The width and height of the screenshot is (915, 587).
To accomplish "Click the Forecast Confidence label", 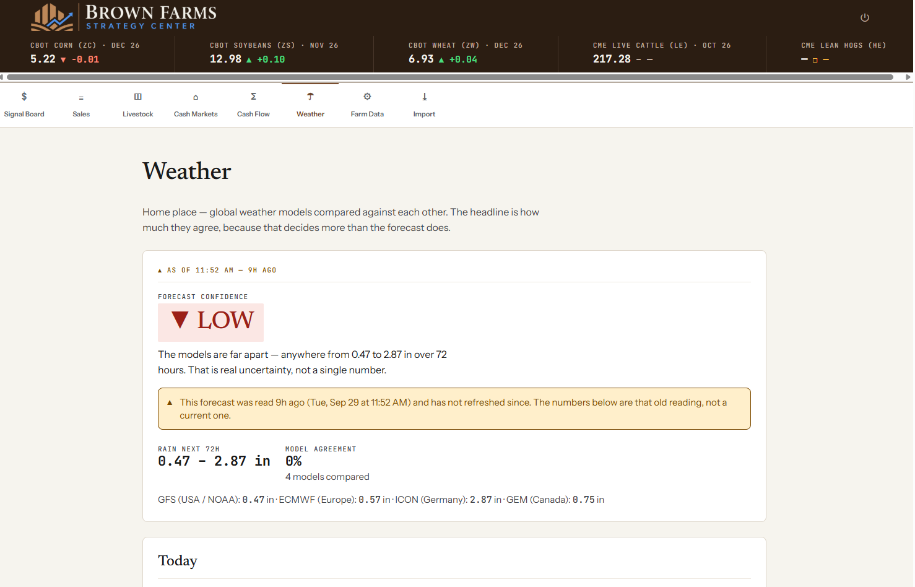I will tap(203, 297).
